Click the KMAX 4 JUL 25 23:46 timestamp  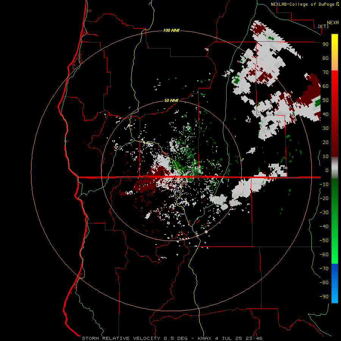coord(230,338)
